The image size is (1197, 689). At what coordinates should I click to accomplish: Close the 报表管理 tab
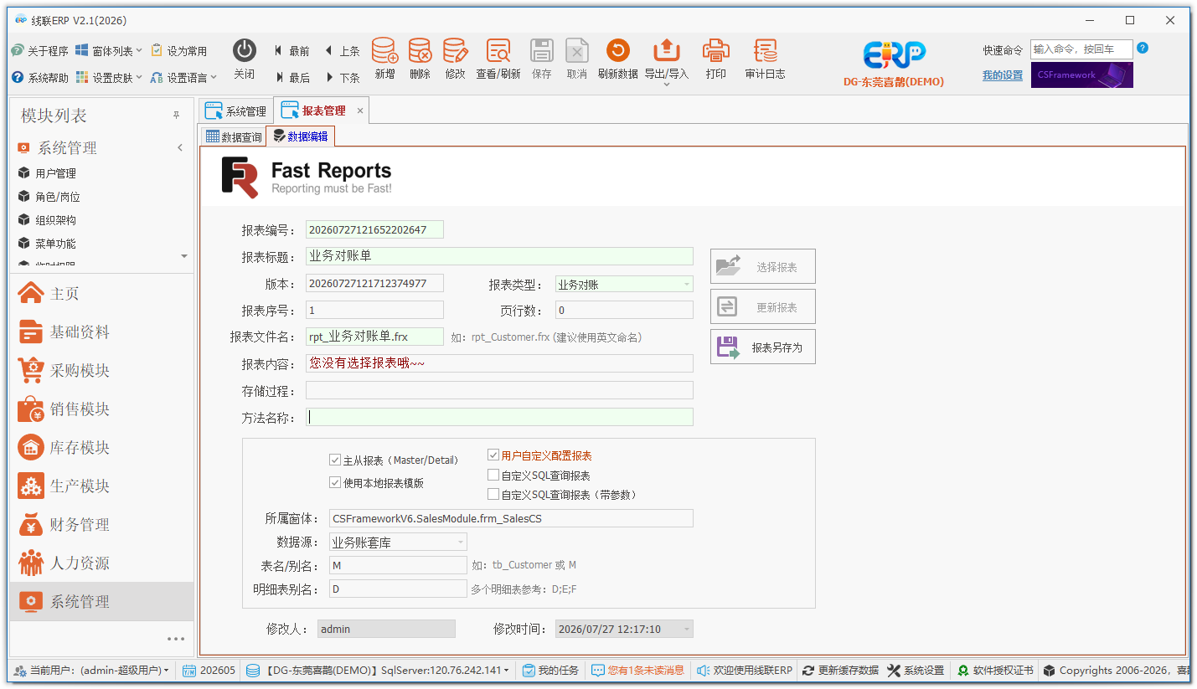[x=360, y=111]
